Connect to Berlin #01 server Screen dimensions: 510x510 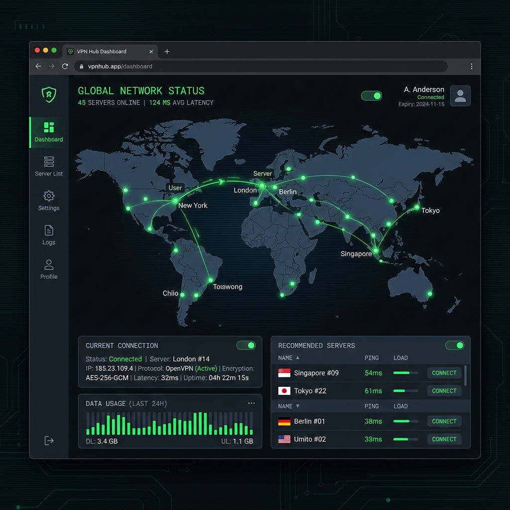(444, 421)
